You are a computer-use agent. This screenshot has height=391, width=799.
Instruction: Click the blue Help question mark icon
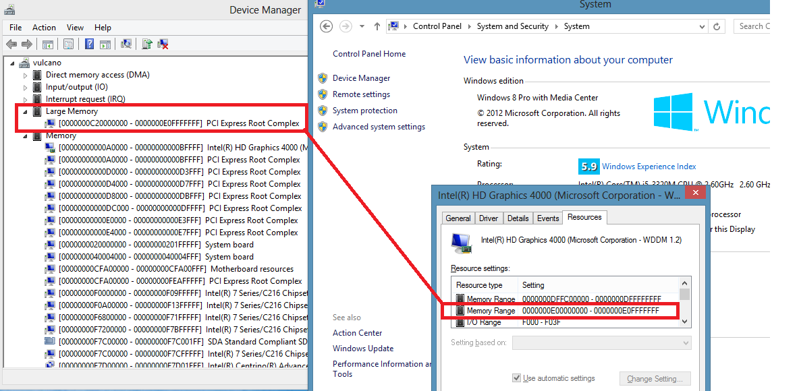click(90, 44)
